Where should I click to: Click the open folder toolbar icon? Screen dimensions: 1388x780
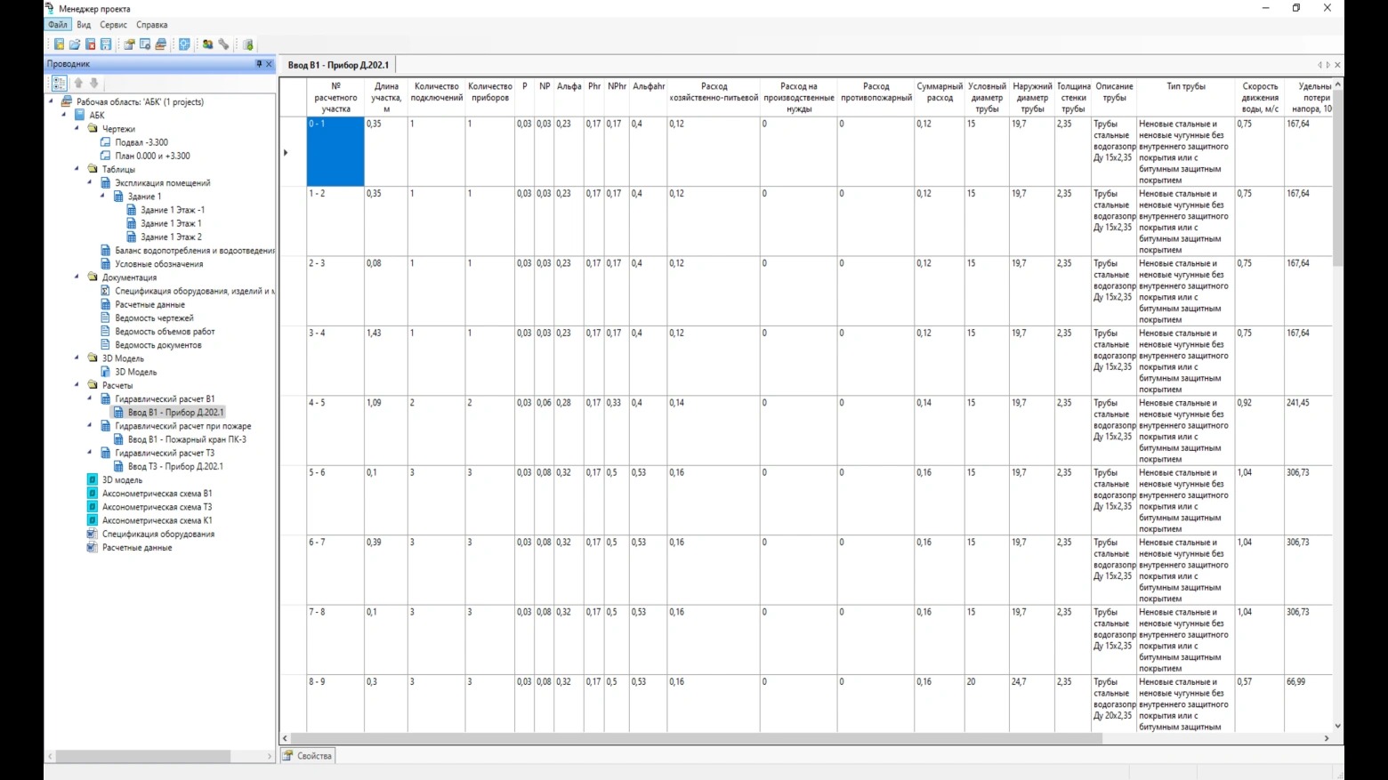pos(75,44)
